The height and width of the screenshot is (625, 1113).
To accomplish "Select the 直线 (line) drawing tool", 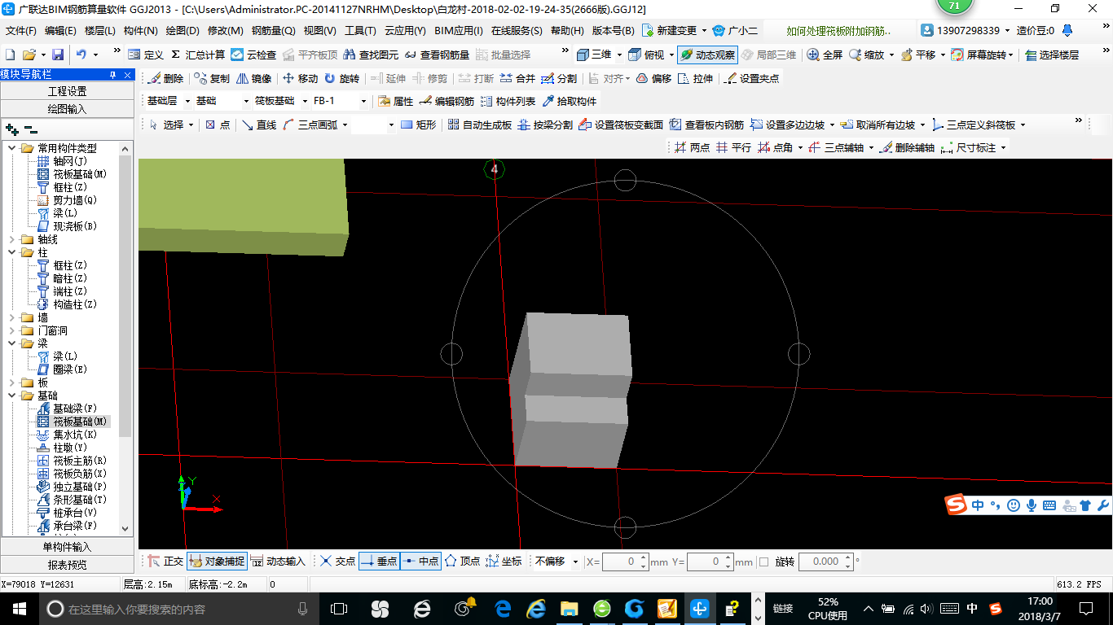I will point(259,125).
